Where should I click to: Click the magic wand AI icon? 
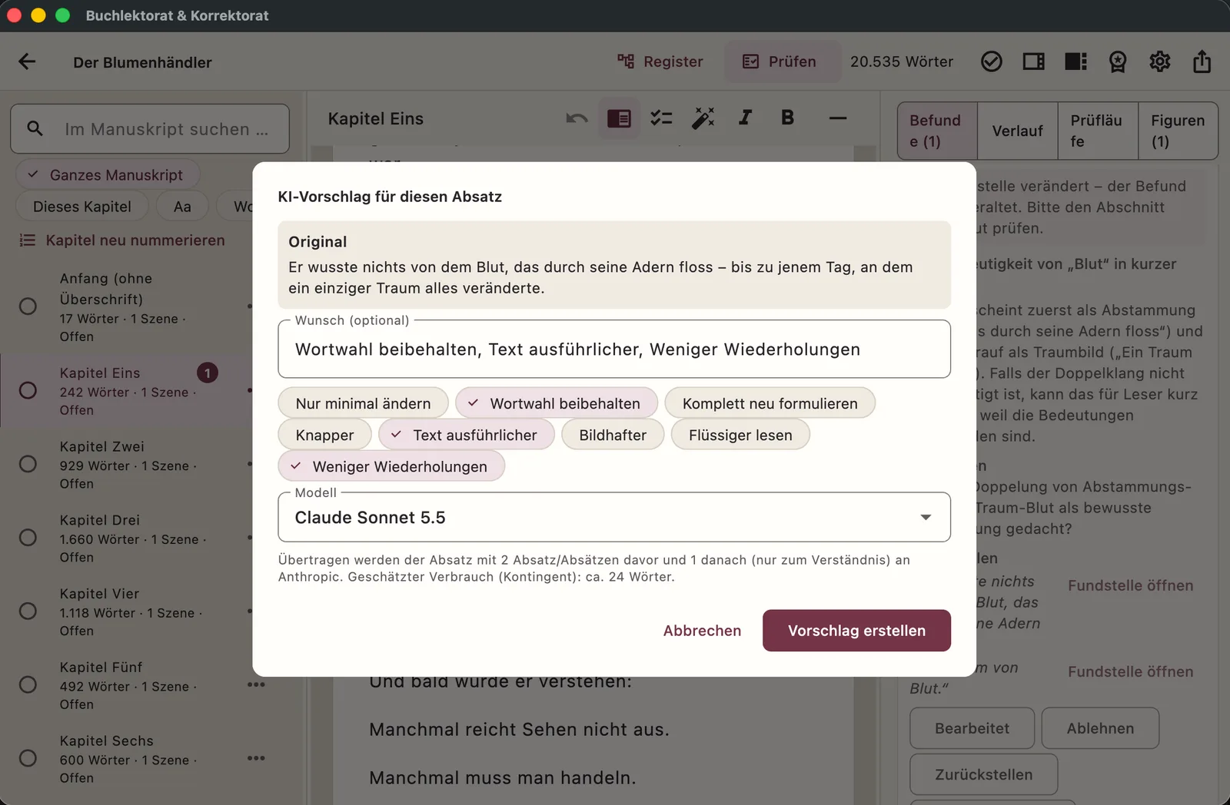tap(703, 118)
